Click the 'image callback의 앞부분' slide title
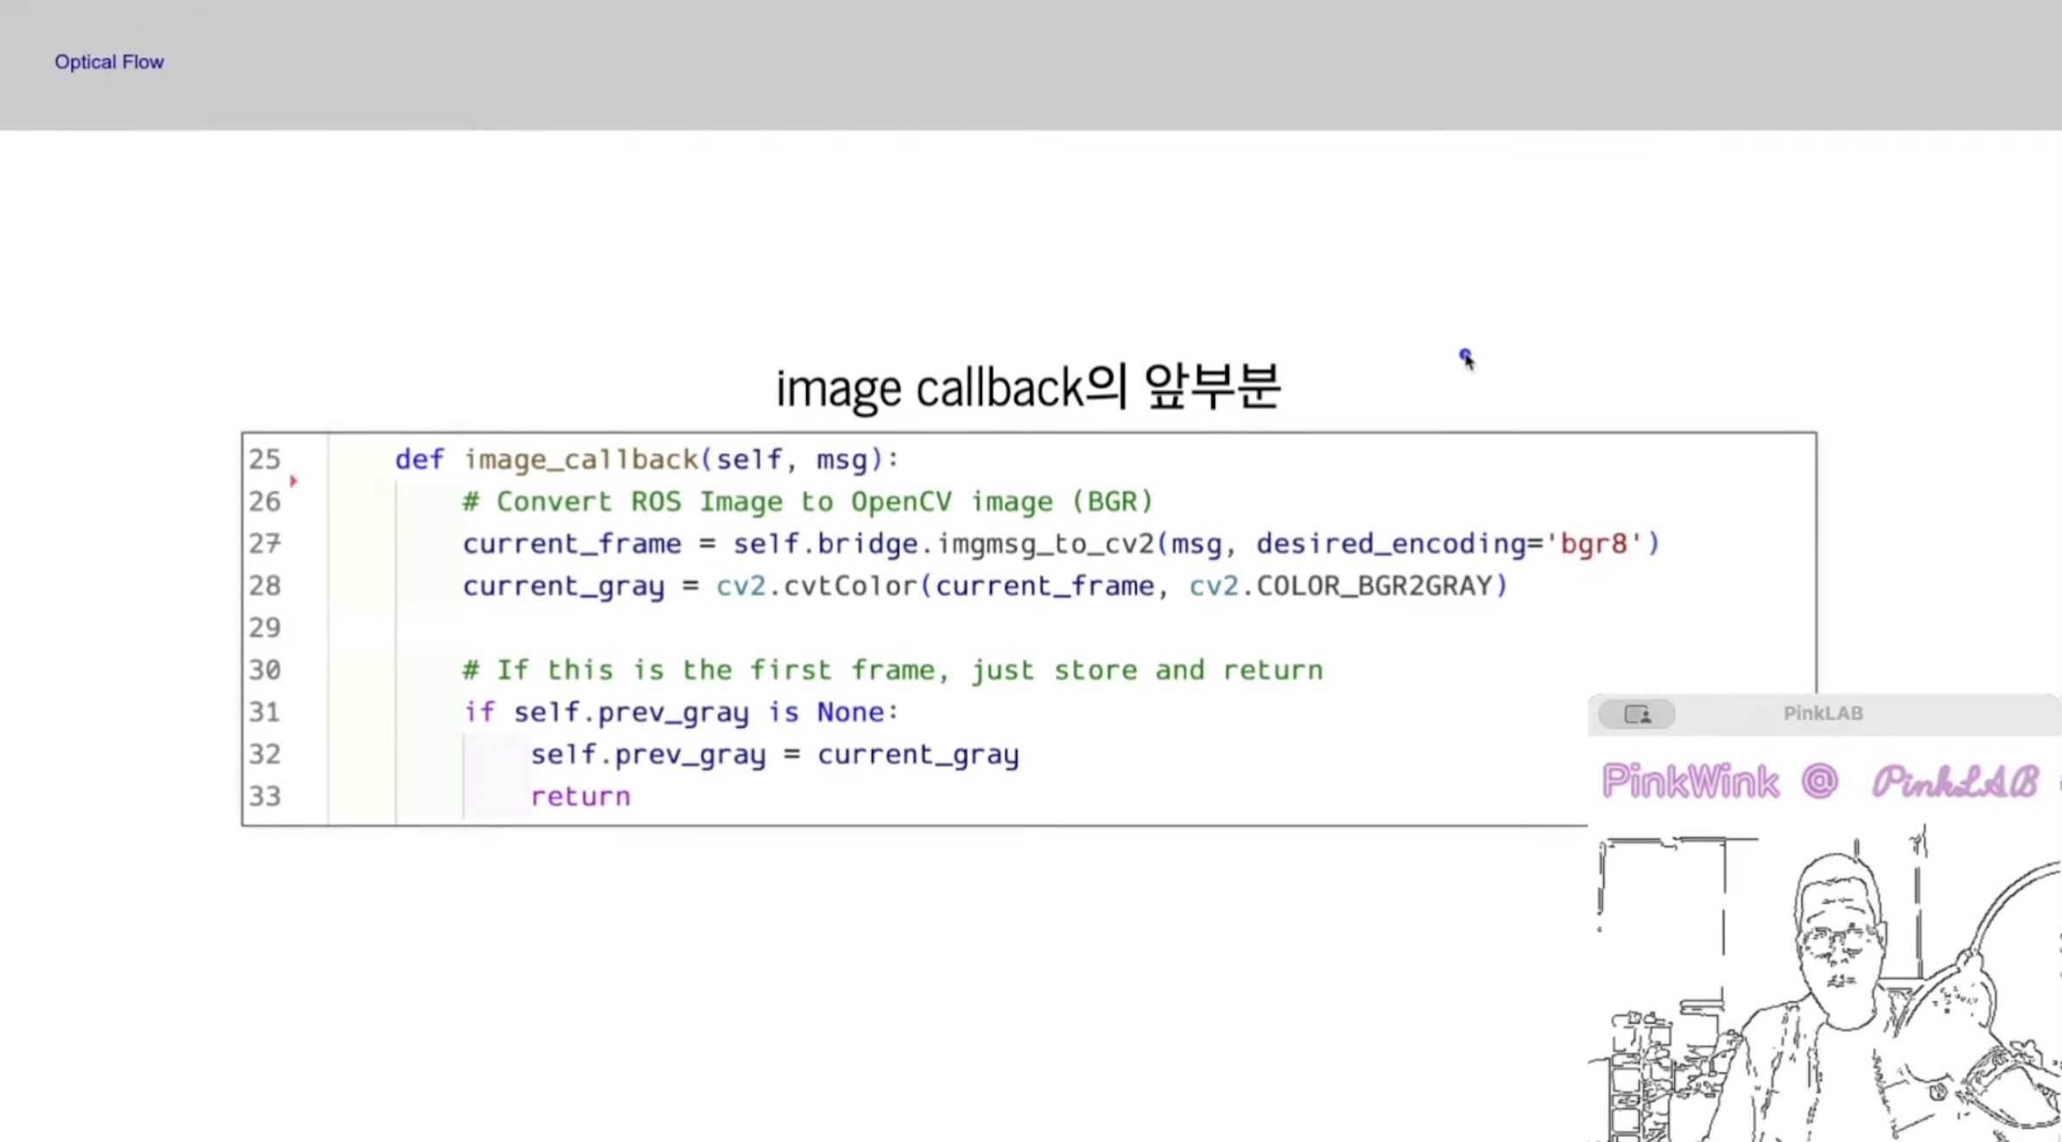This screenshot has height=1142, width=2062. tap(1028, 387)
